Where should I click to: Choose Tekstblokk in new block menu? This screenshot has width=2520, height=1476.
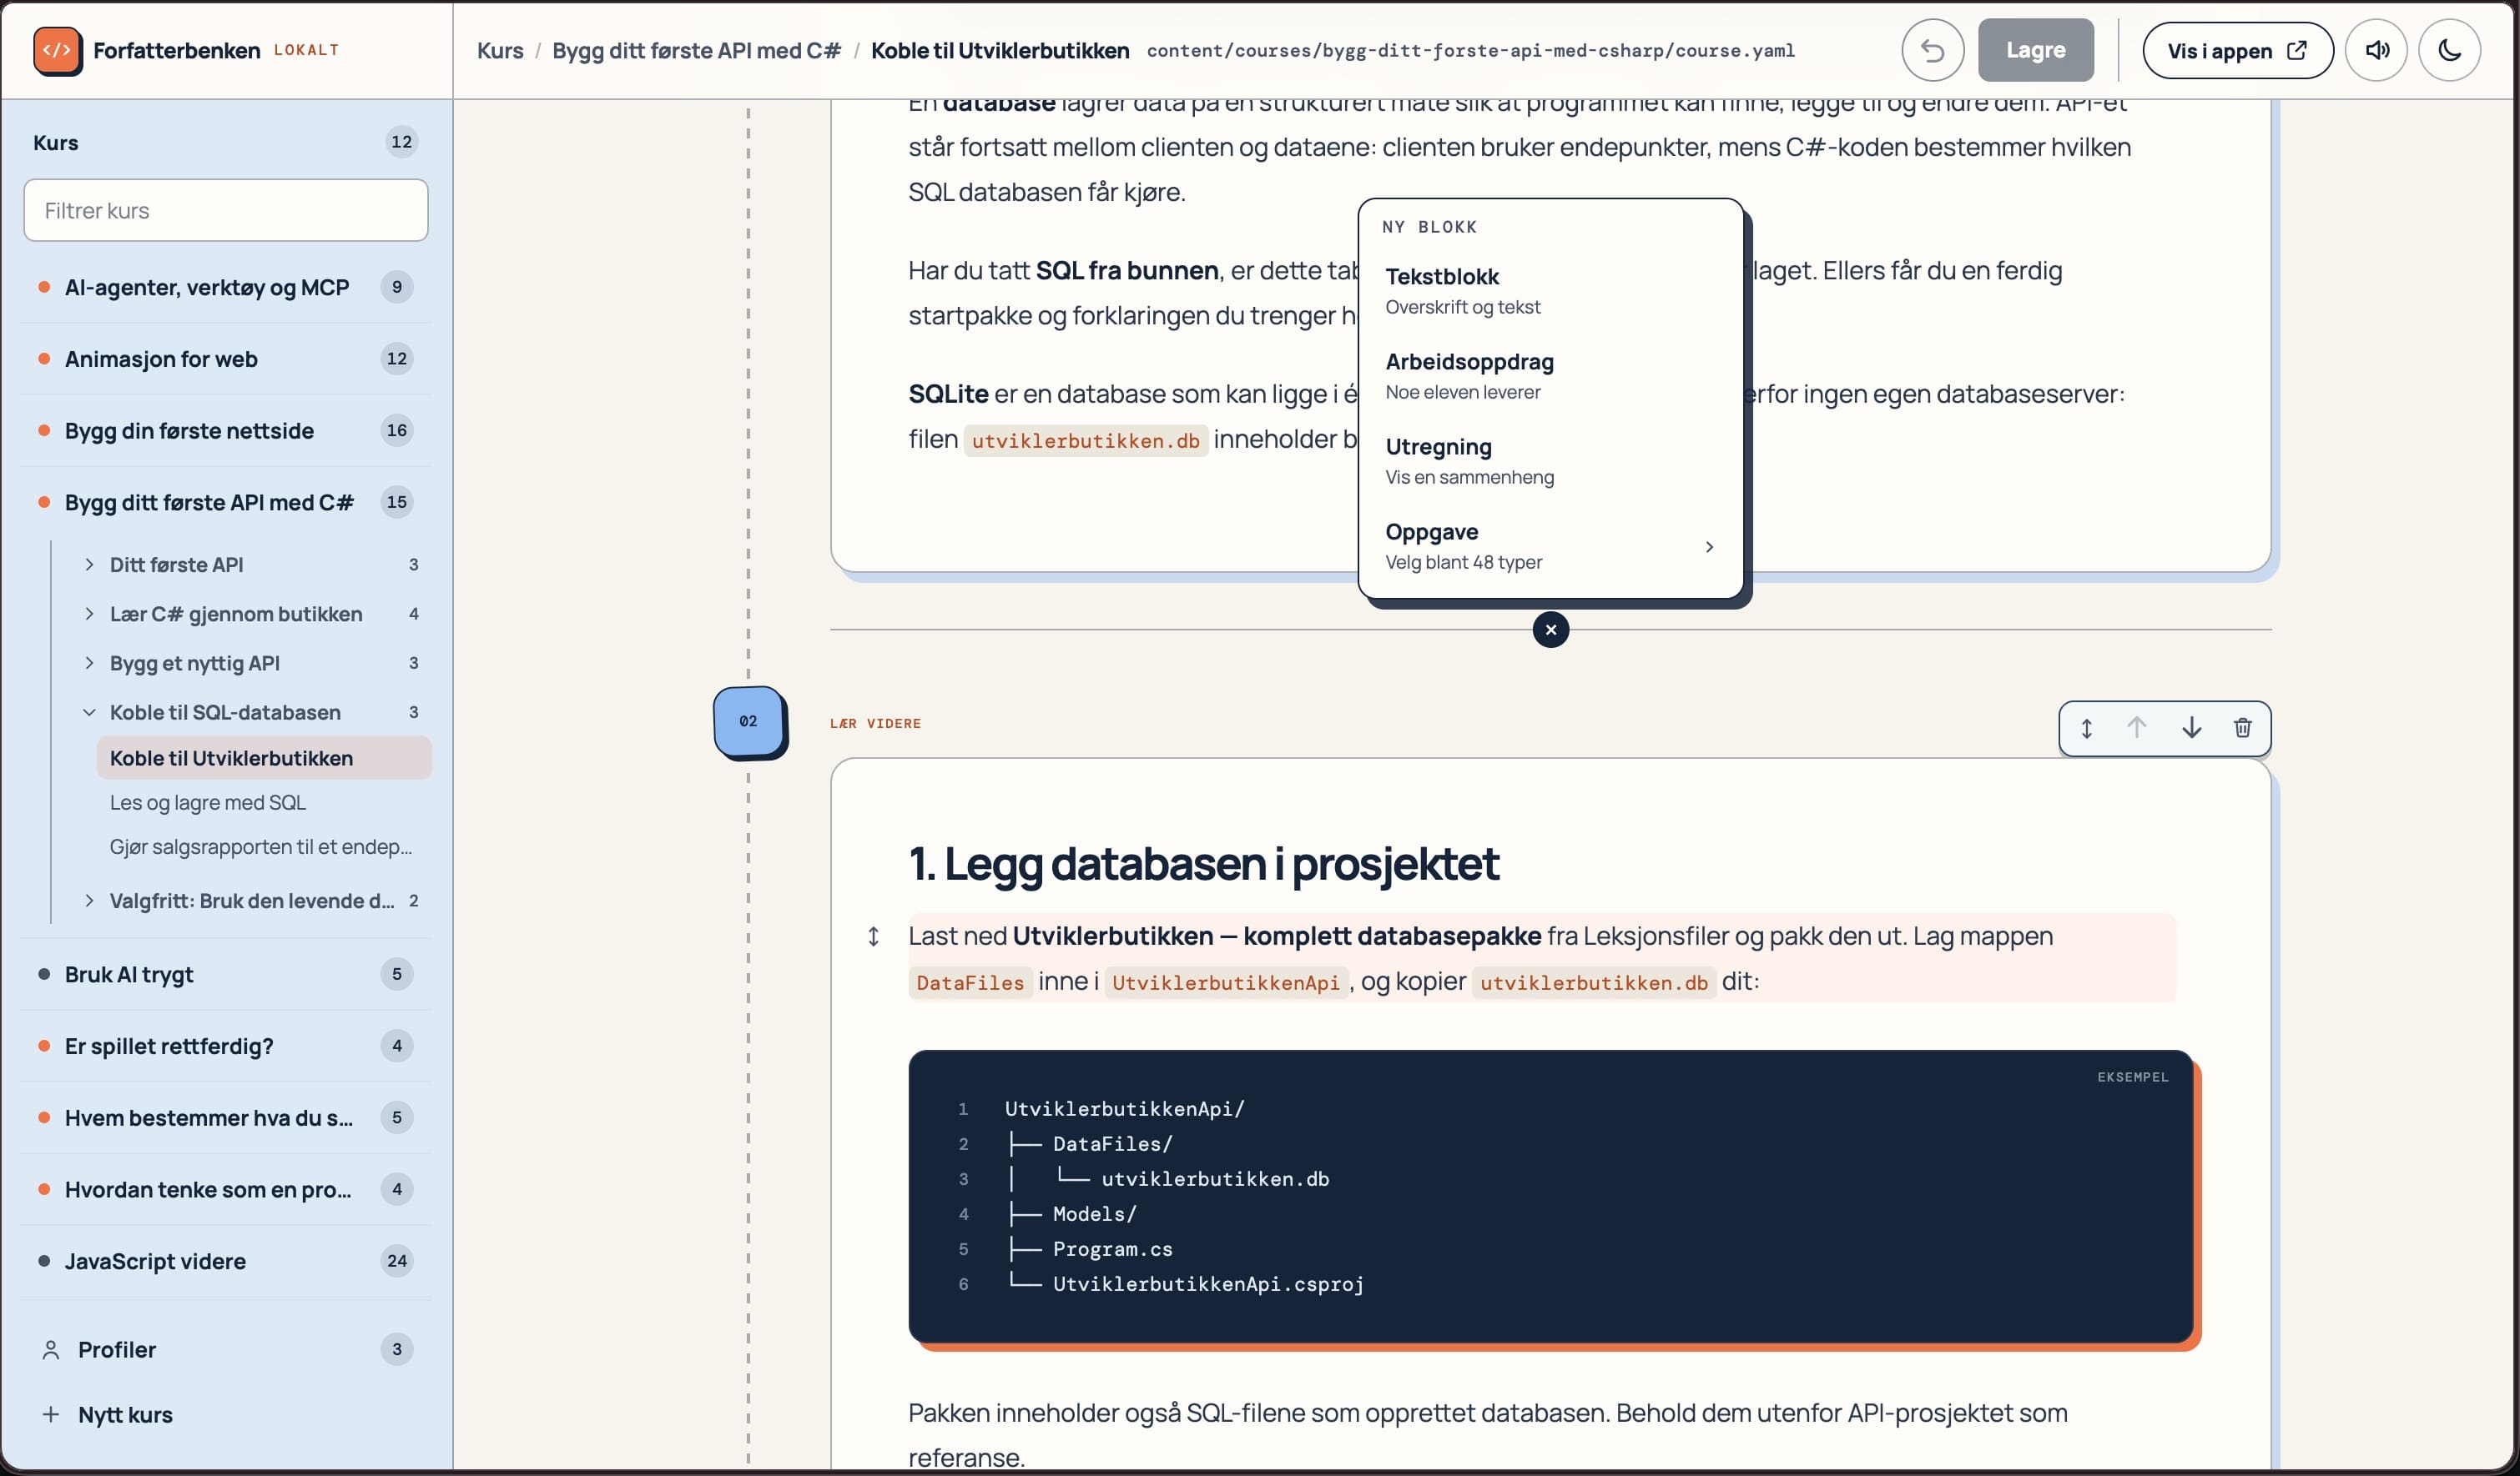(1550, 291)
